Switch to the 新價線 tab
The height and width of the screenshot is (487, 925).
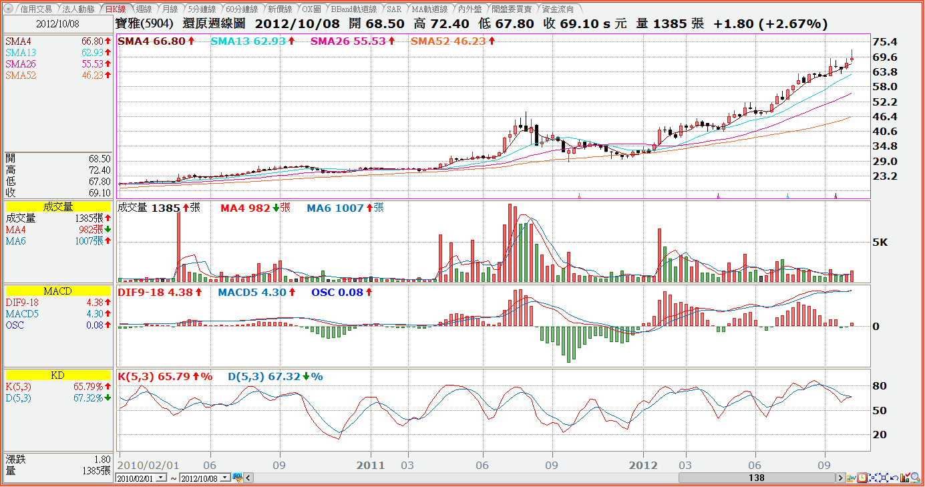coord(280,9)
